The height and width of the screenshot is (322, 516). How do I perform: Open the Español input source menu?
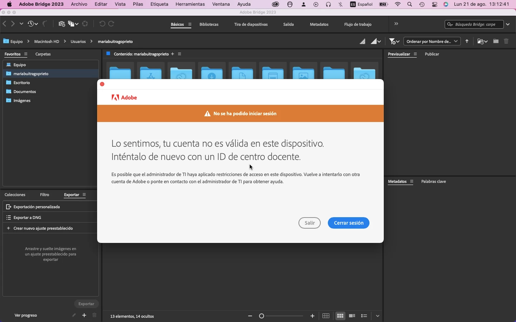362,5
